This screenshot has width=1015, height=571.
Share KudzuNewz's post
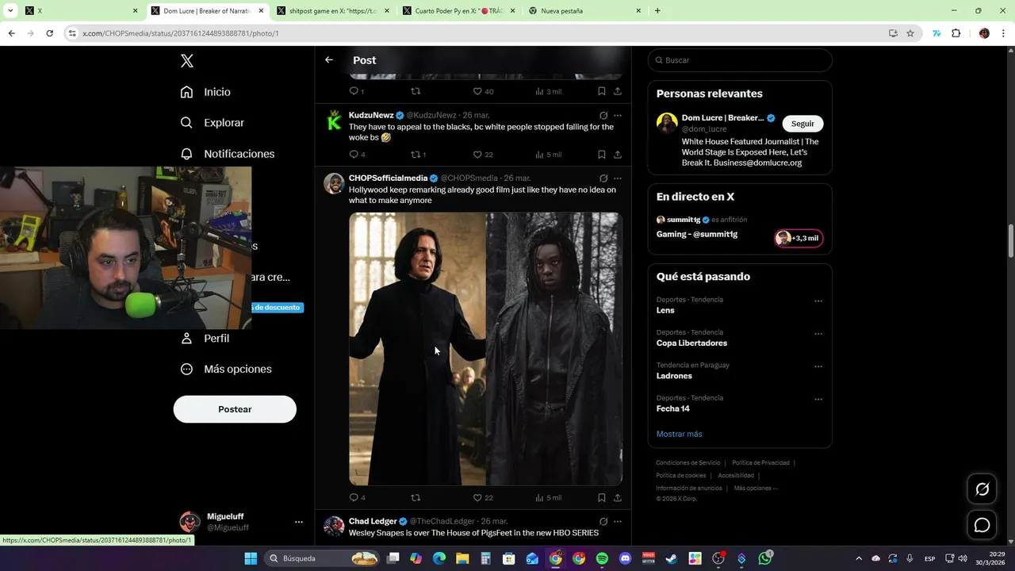click(x=618, y=155)
